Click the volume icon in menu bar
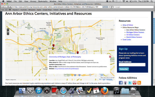Image resolution: width=155 pixels, height=97 pixels. point(127,1)
